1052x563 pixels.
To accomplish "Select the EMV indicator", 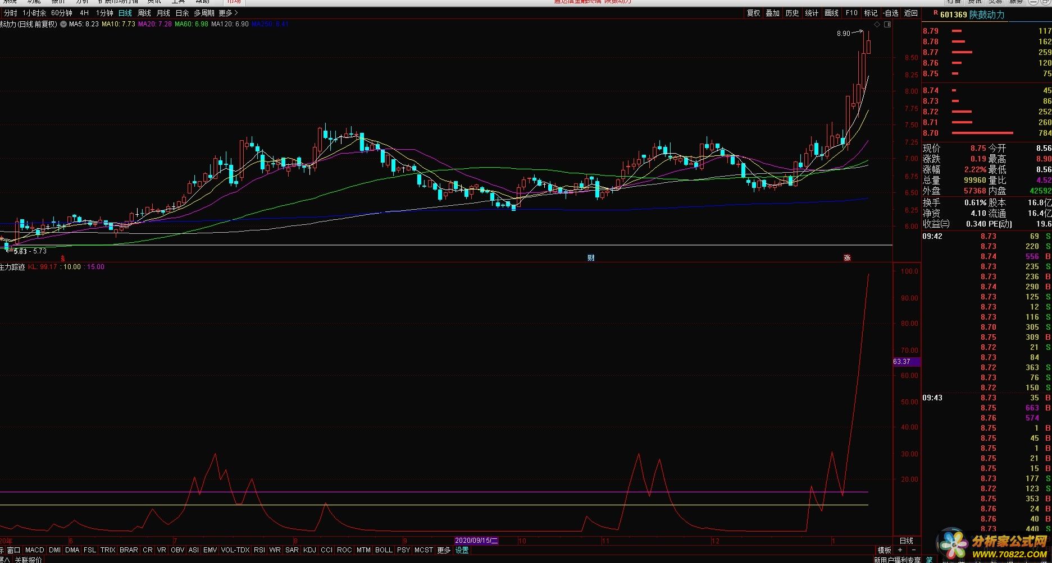I will click(x=210, y=550).
